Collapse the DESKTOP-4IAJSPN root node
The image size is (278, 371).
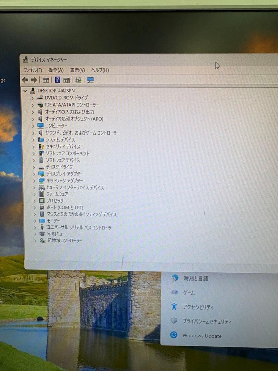[24, 90]
